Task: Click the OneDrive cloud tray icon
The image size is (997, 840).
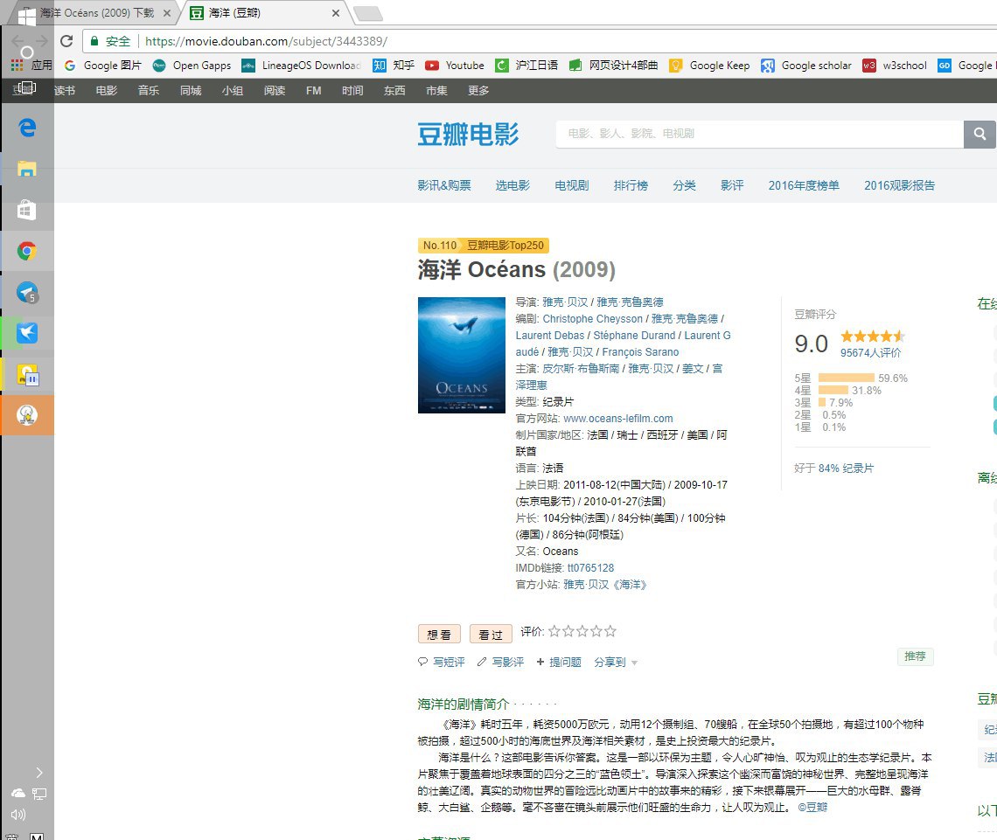Action: point(17,793)
